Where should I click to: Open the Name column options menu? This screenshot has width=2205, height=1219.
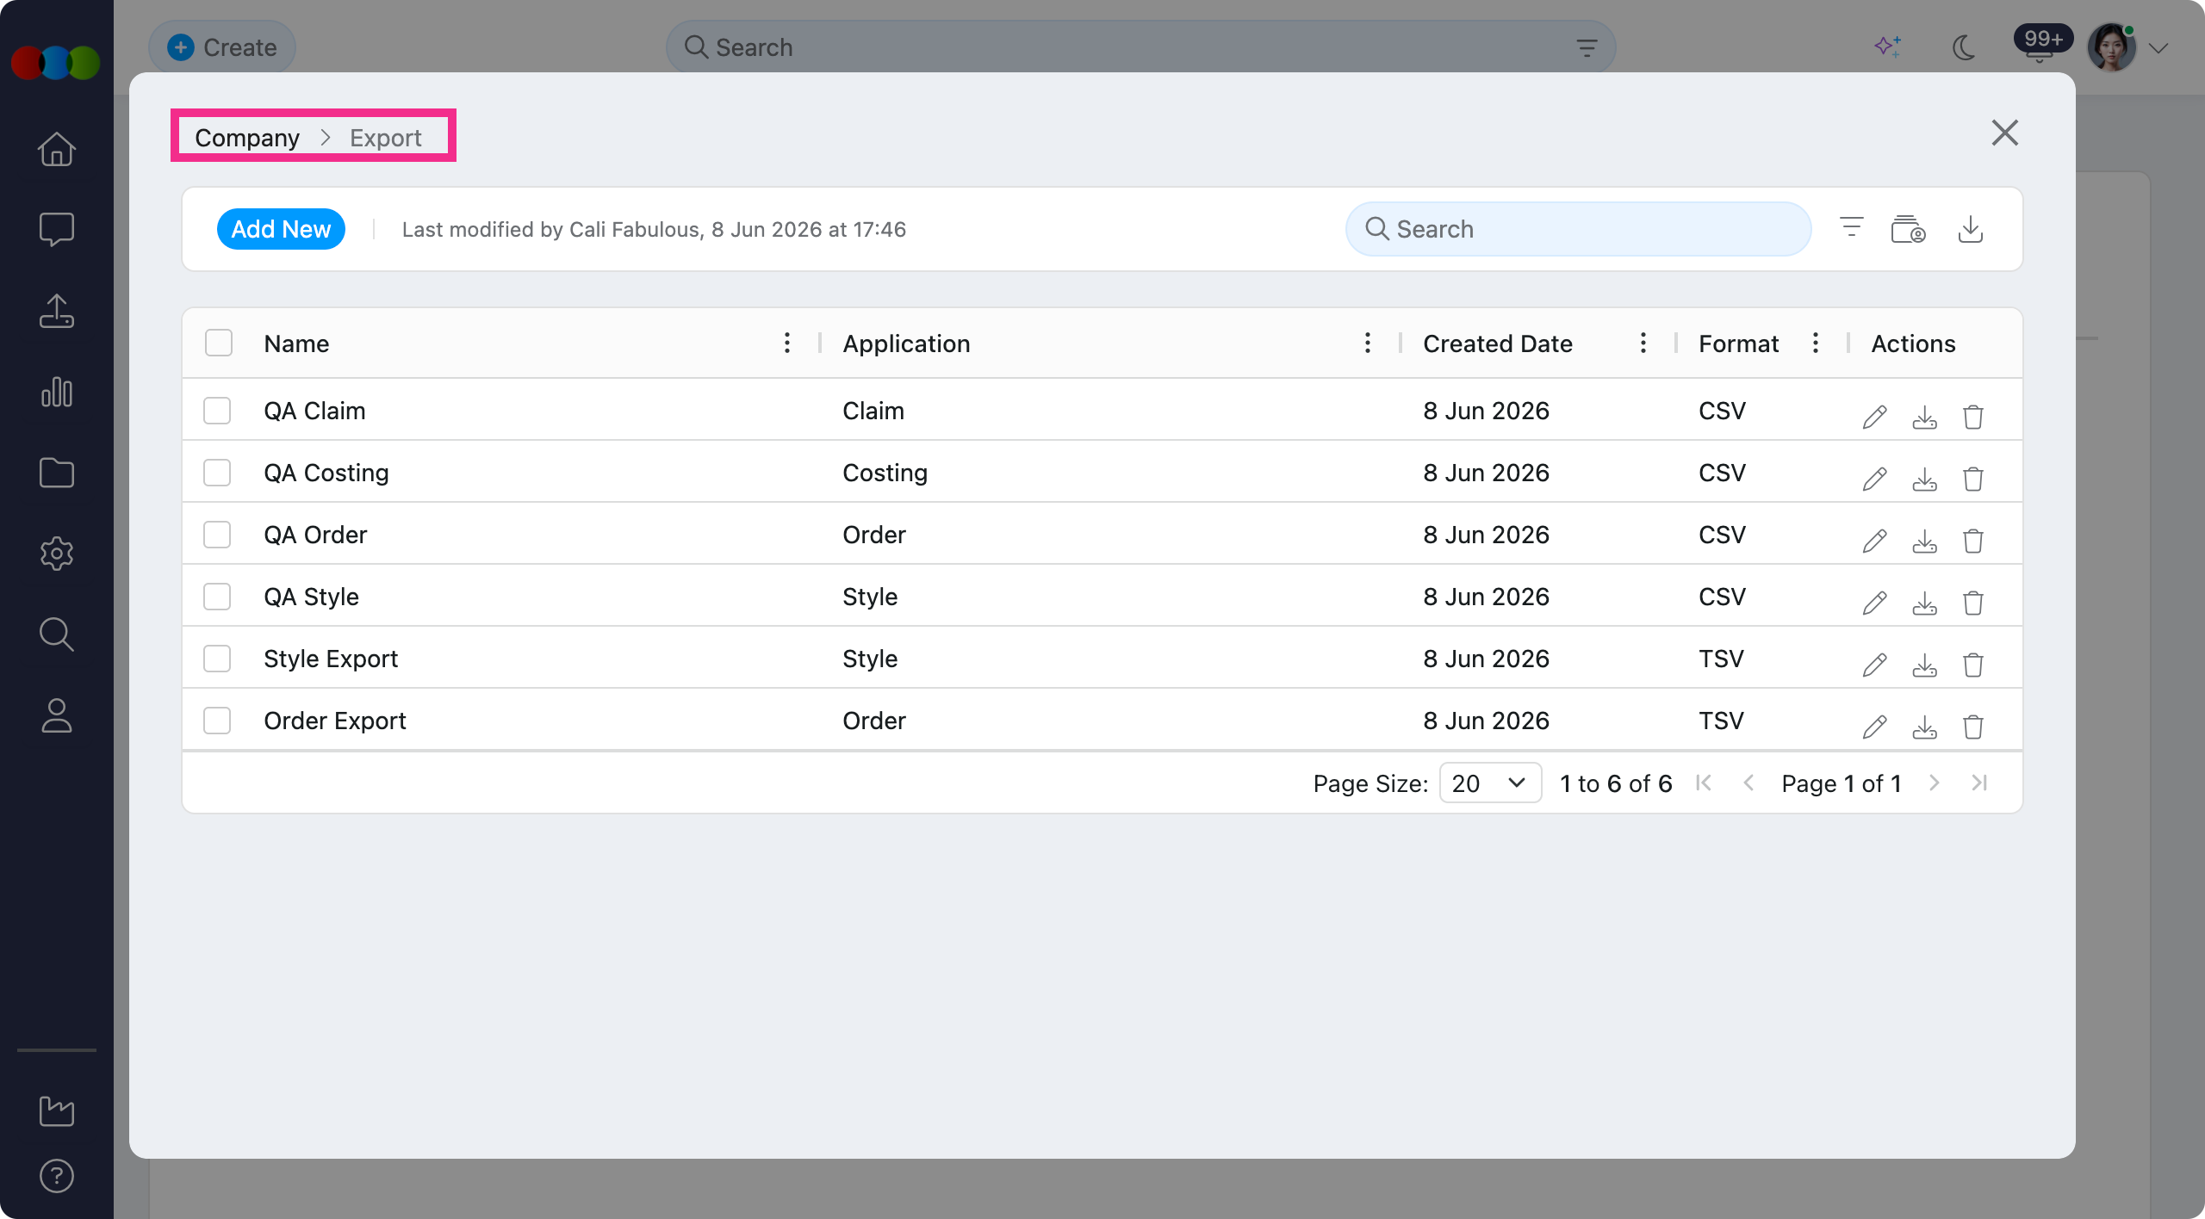786,343
